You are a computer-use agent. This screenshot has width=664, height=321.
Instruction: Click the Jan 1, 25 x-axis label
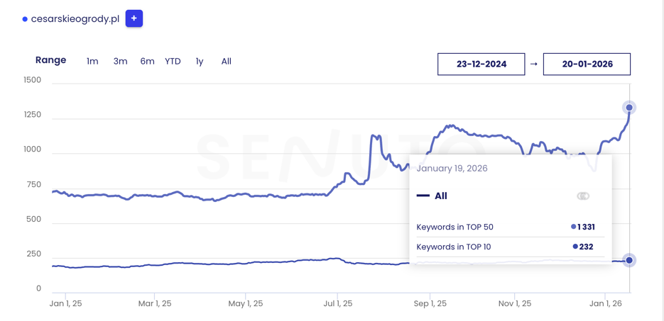[x=65, y=303]
